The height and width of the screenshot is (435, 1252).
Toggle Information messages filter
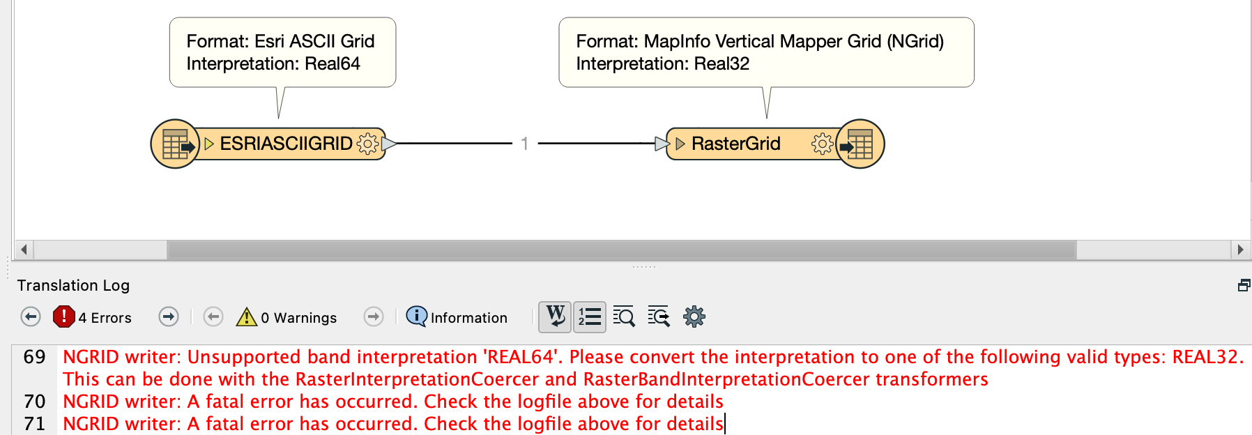pyautogui.click(x=457, y=317)
